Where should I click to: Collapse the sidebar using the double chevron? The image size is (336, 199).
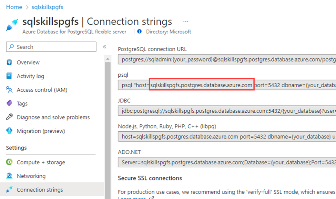pos(104,47)
